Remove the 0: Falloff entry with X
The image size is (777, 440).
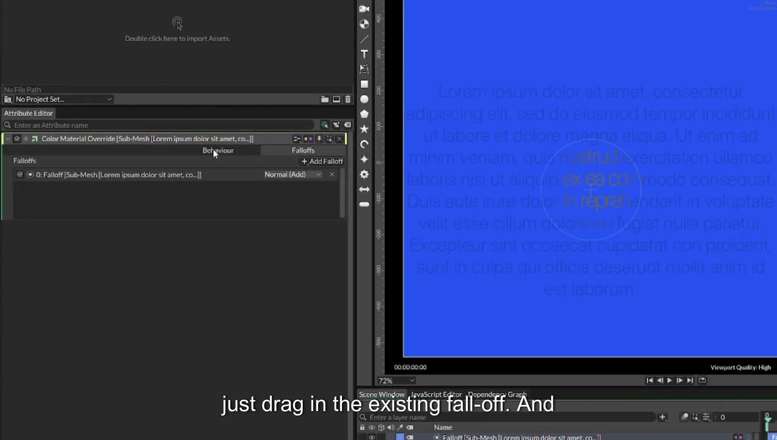[332, 174]
